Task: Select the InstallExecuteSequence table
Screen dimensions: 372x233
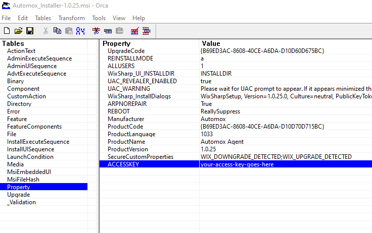Action: pyautogui.click(x=38, y=142)
